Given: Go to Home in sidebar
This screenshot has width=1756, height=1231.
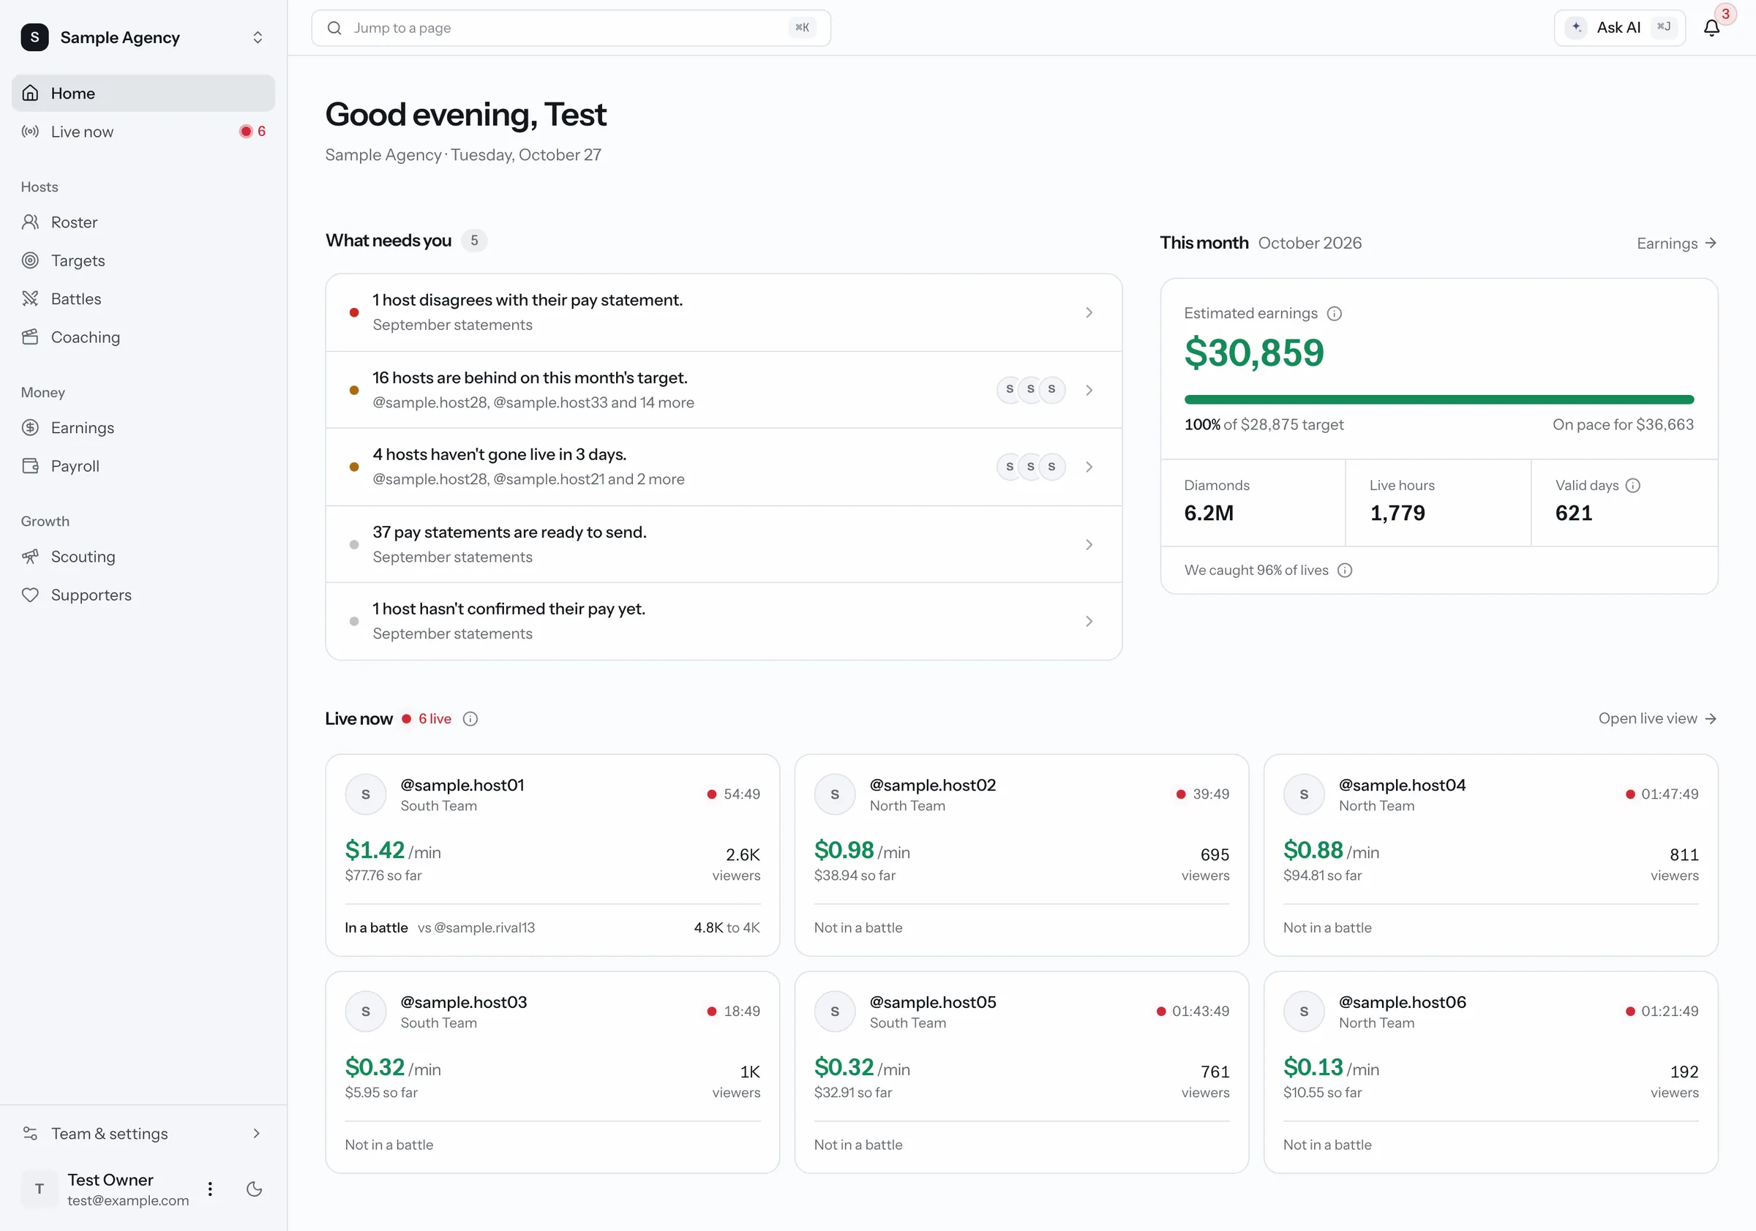Looking at the screenshot, I should (x=143, y=94).
